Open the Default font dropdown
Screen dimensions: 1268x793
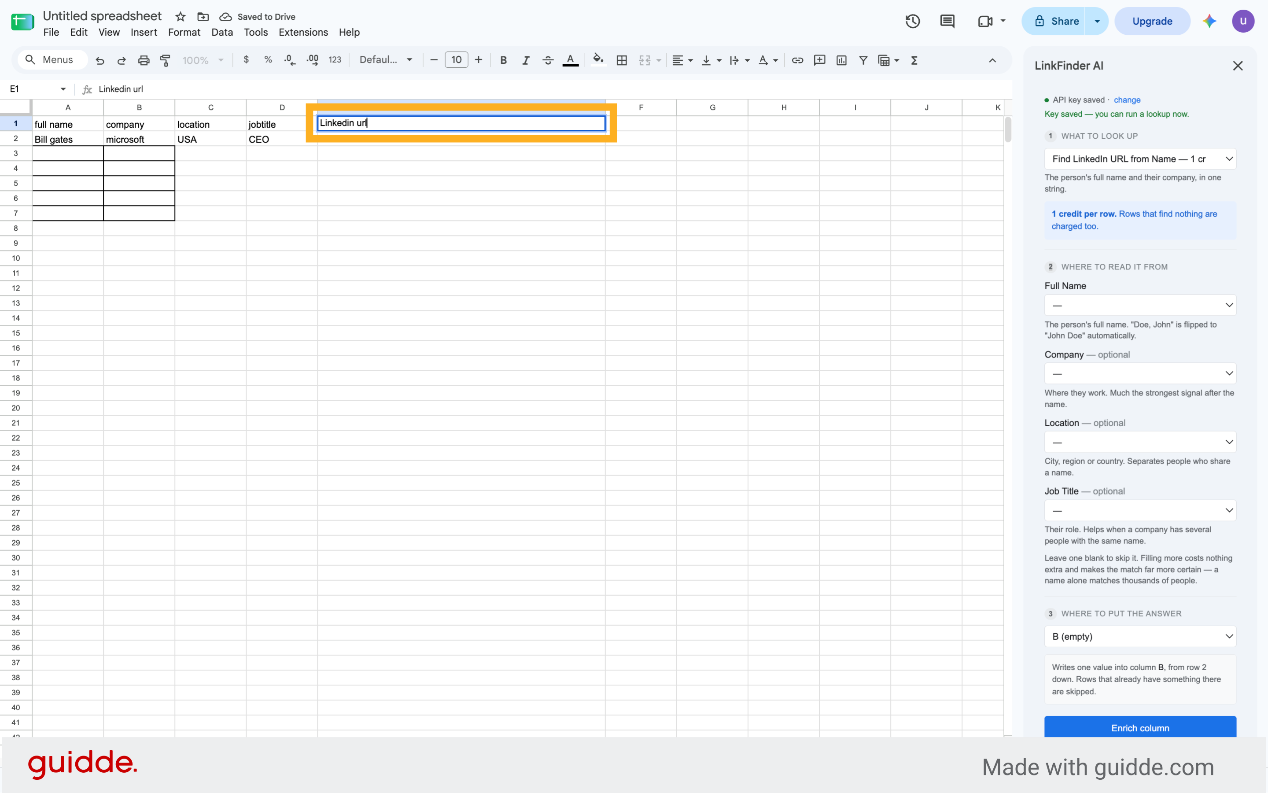click(x=385, y=60)
